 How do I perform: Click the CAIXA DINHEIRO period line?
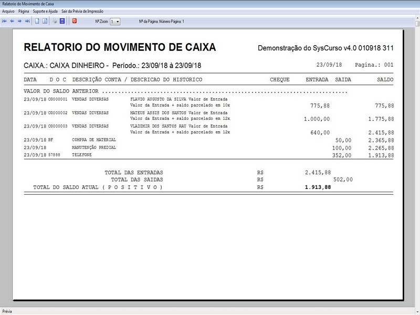point(112,66)
